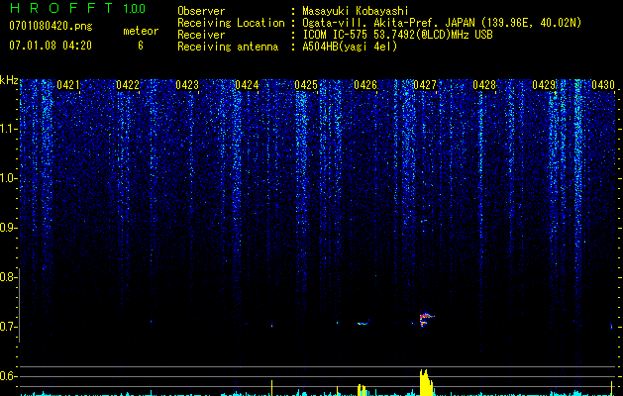Click the 1.0 kHz axis label
The height and width of the screenshot is (396, 623).
click(x=8, y=178)
